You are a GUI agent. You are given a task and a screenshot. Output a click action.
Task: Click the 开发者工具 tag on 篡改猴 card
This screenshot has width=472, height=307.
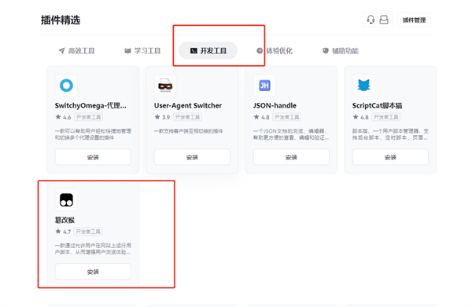coord(88,232)
